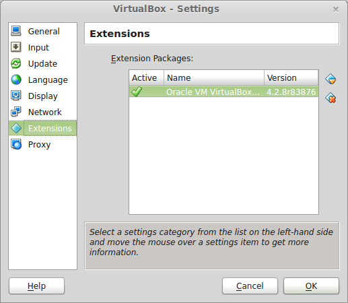The width and height of the screenshot is (348, 303).
Task: Click the green Active checkmark in the package row
Action: (137, 92)
